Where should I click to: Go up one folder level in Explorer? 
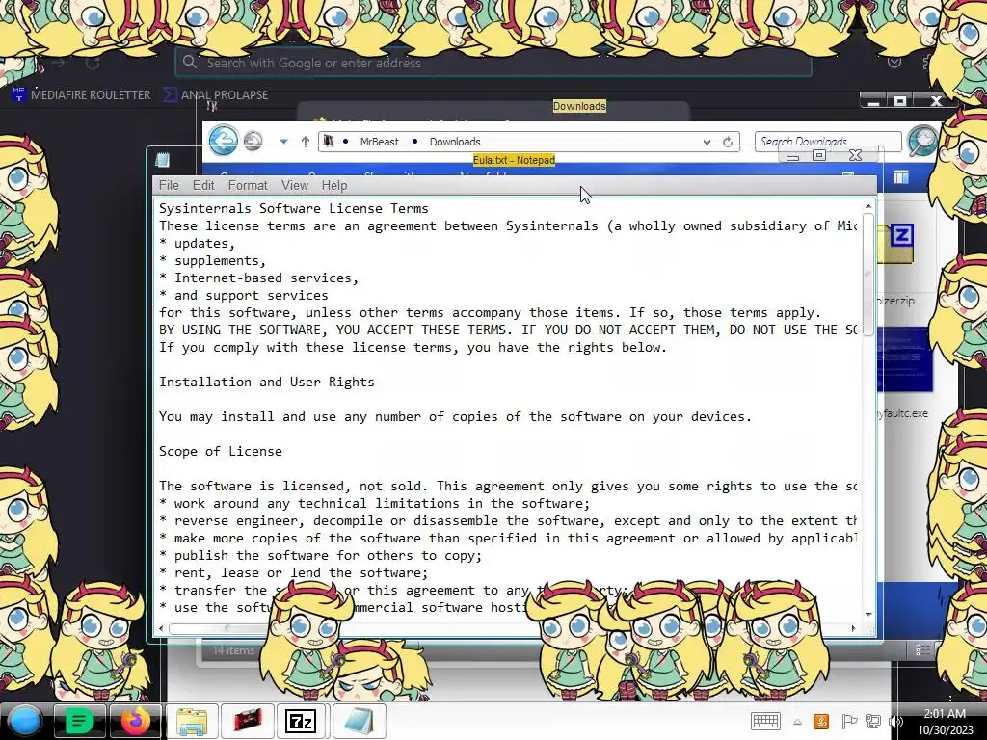[x=306, y=142]
